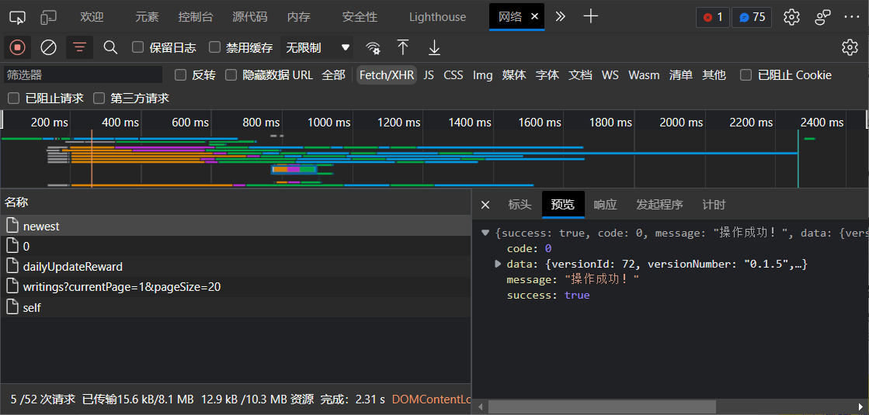869x415 pixels.
Task: Filter by 文档 requests
Action: [x=580, y=74]
